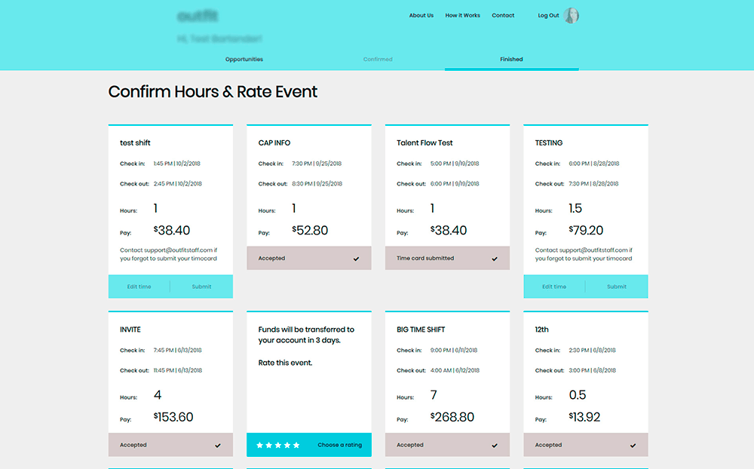Click the outfit logo
Screen dimensions: 754x469
click(x=198, y=15)
